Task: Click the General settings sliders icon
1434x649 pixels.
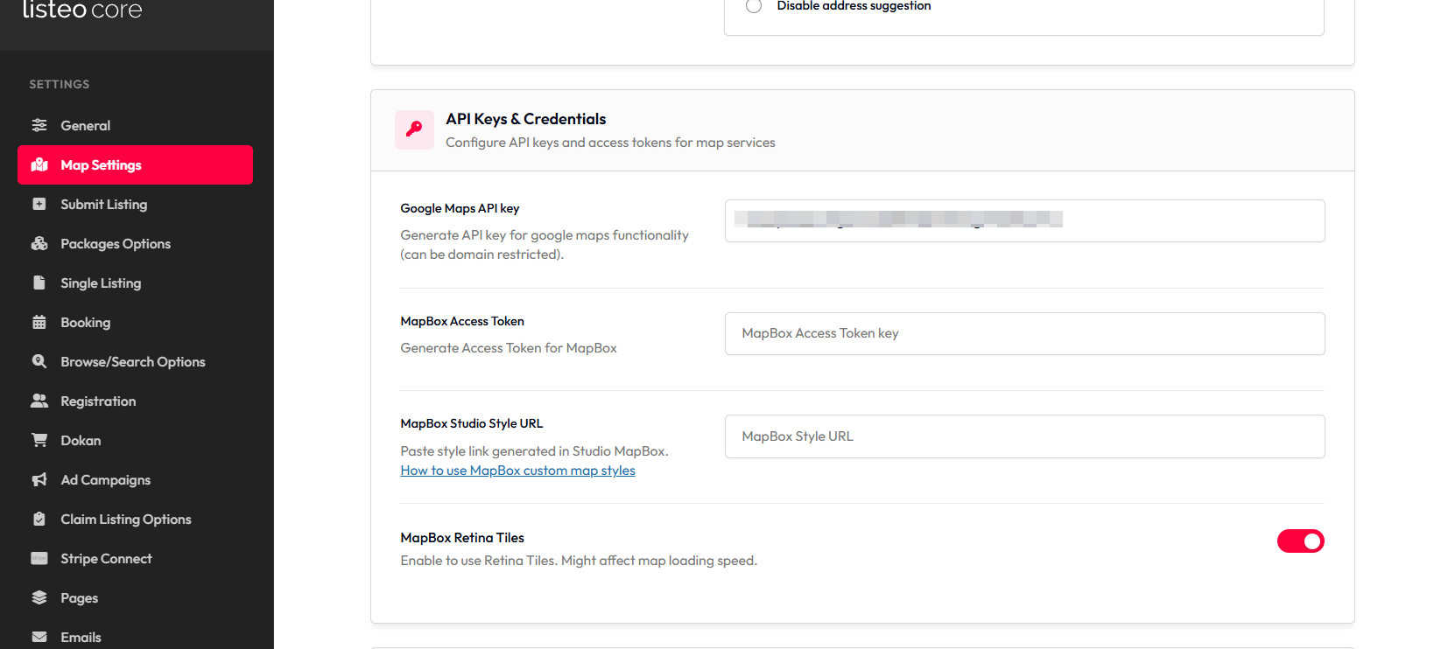Action: point(39,125)
